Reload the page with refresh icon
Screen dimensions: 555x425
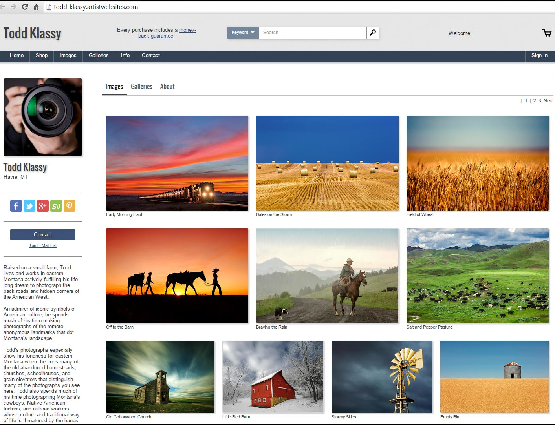pyautogui.click(x=25, y=7)
